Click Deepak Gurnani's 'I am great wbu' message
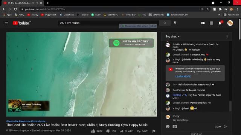 tap(198, 55)
